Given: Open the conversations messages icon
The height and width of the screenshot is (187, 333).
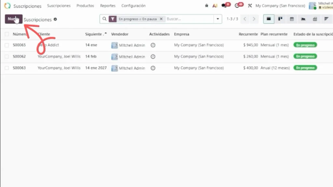Looking at the screenshot, I should coord(224,6).
